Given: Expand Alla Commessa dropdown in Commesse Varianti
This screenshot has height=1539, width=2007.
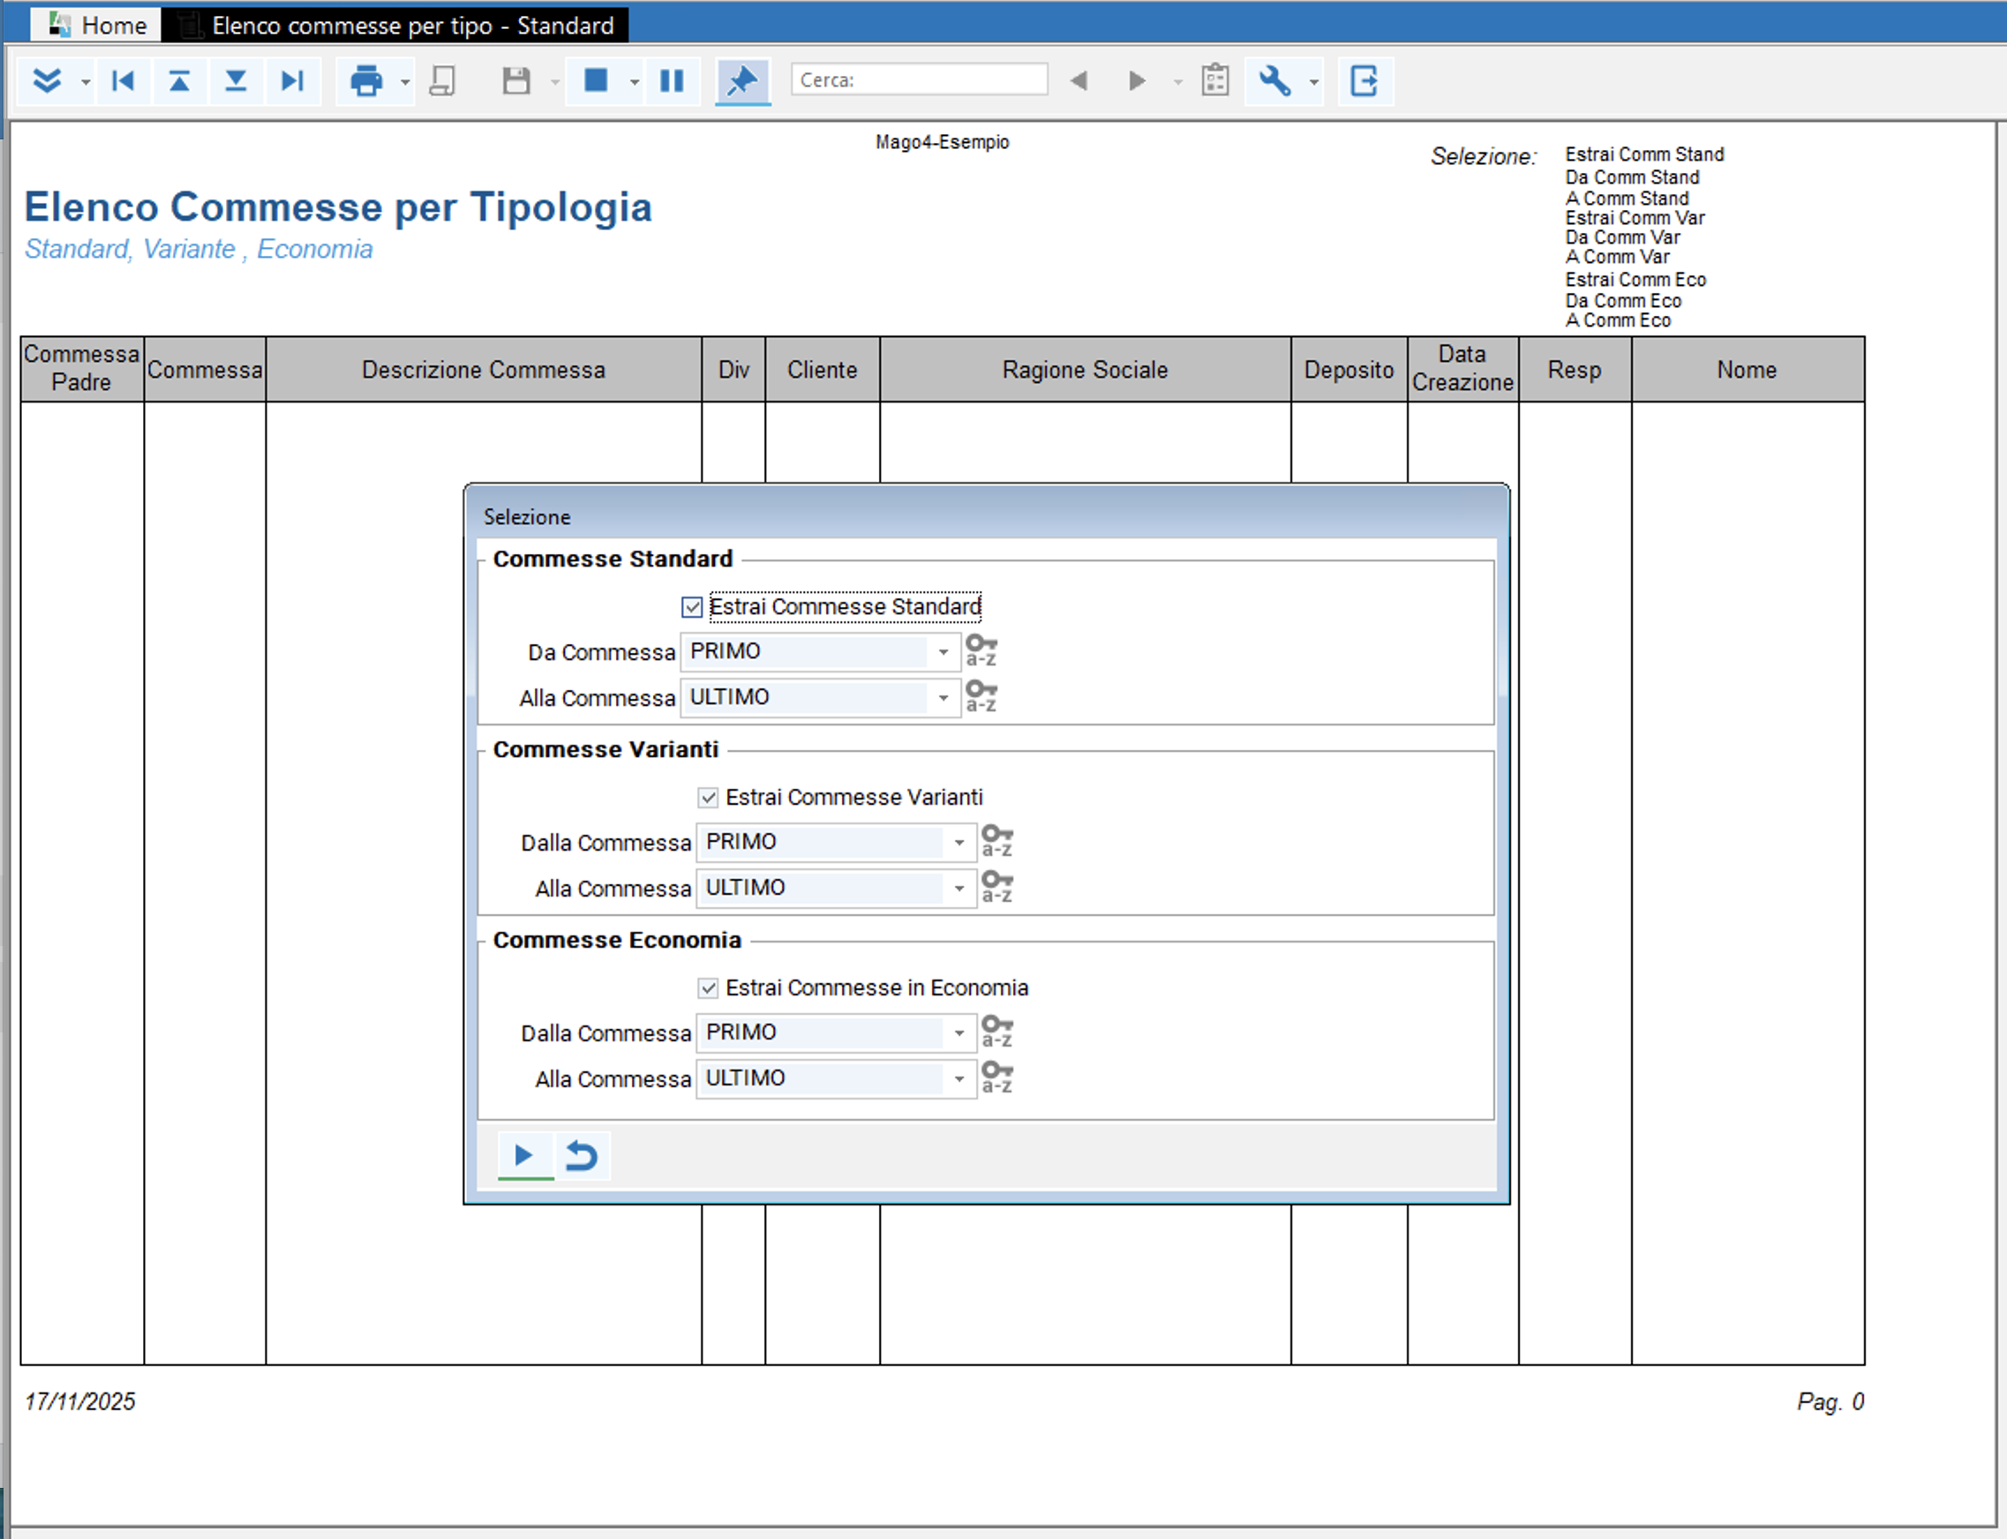Looking at the screenshot, I should pos(959,889).
